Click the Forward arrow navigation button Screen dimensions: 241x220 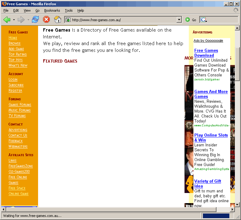pos(21,20)
